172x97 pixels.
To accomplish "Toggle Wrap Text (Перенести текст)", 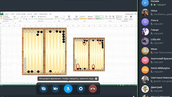I will point(42,17).
